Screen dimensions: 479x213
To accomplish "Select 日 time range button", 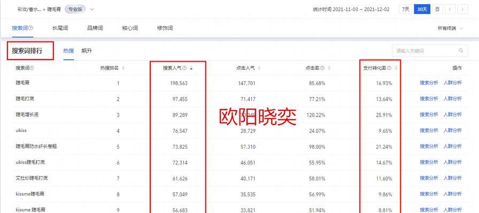I will tap(437, 10).
